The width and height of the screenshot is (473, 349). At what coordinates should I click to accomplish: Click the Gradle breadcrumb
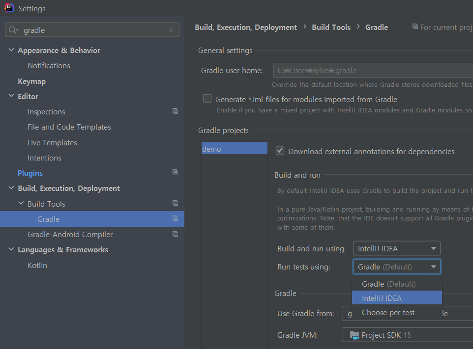377,27
